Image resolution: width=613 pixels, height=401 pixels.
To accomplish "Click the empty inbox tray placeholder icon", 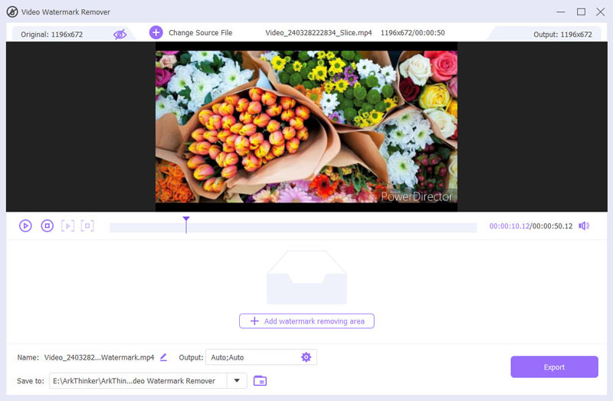I will (306, 278).
